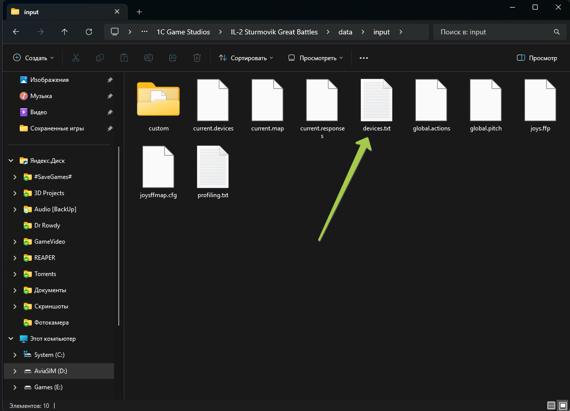This screenshot has width=570, height=411.
Task: Navigate to data in breadcrumb path
Action: tap(345, 32)
